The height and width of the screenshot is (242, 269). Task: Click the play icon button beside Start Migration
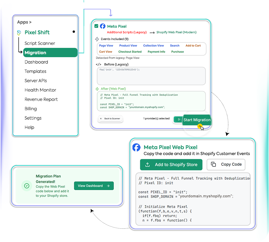pos(178,120)
